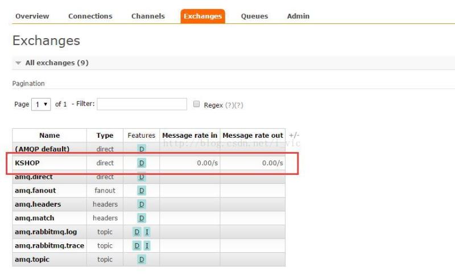Open the Connections tab

[90, 16]
